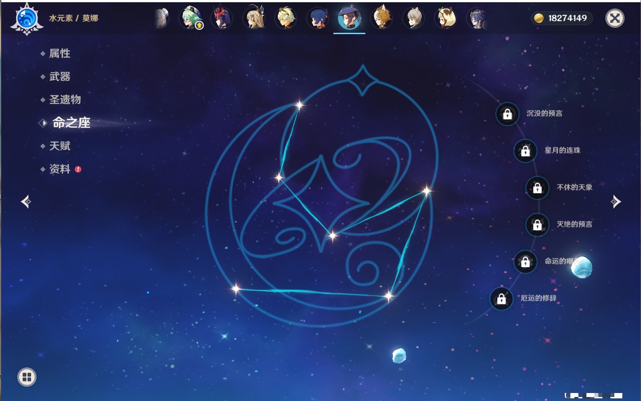The height and width of the screenshot is (401, 641).
Task: Click the 不休的天象 constellation label
Action: coord(574,187)
